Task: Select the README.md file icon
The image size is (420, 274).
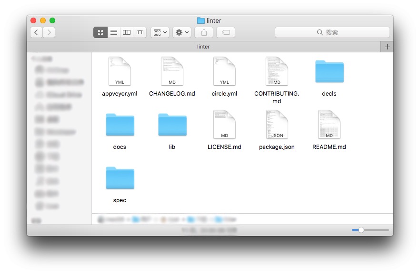Action: 329,125
